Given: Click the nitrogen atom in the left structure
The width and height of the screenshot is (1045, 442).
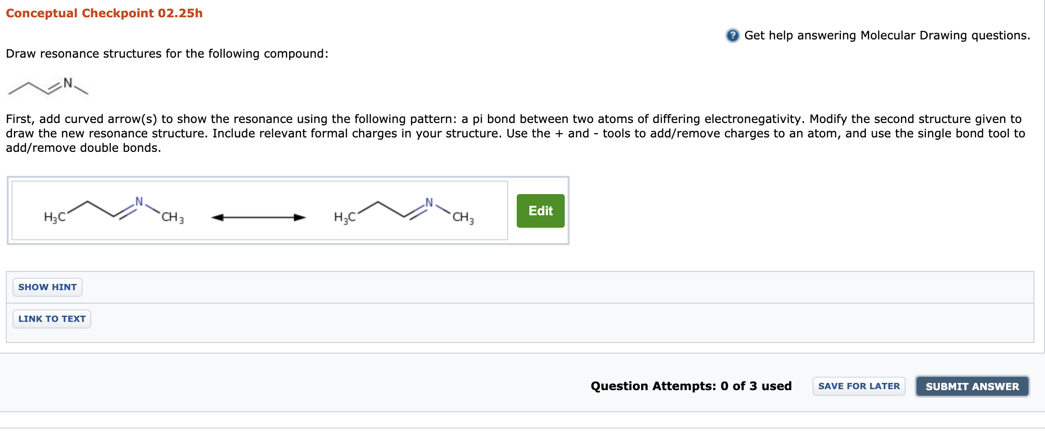Looking at the screenshot, I should (x=139, y=202).
